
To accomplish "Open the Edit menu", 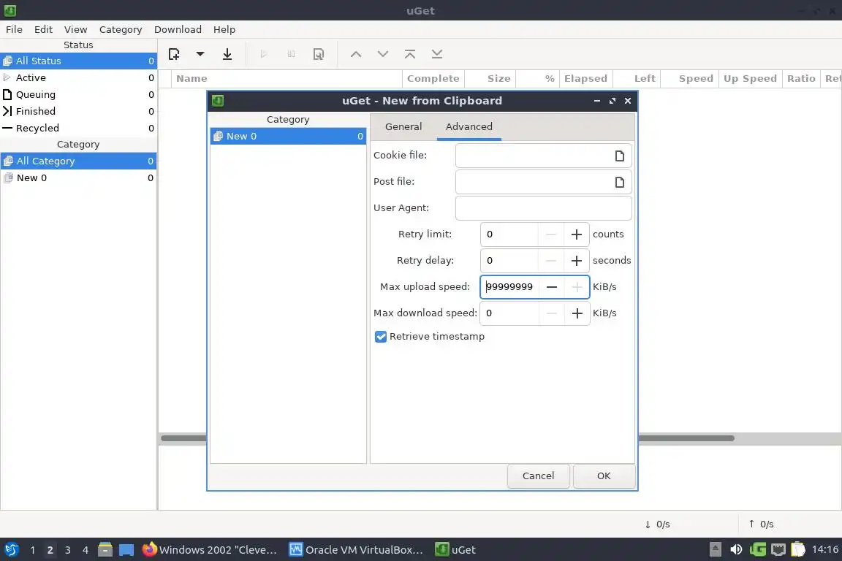I will coord(44,29).
